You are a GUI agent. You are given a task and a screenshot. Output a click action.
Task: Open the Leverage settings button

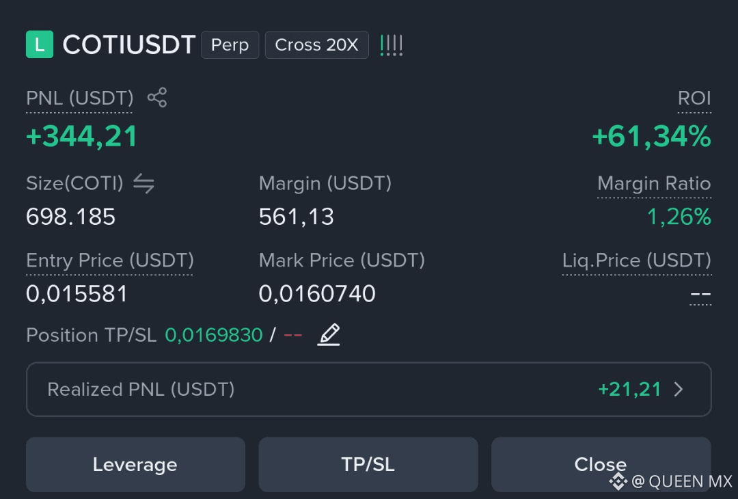point(135,465)
